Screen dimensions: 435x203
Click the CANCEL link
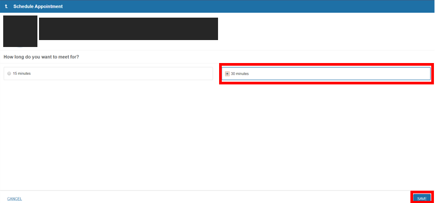pos(14,199)
